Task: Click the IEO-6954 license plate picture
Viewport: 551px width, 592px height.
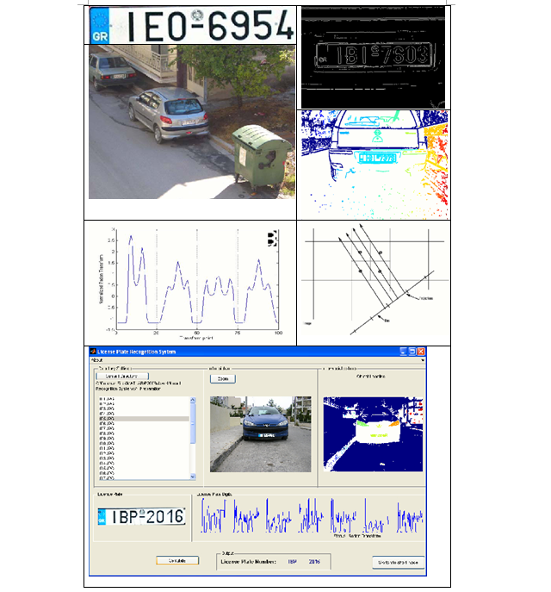Action: 192,26
